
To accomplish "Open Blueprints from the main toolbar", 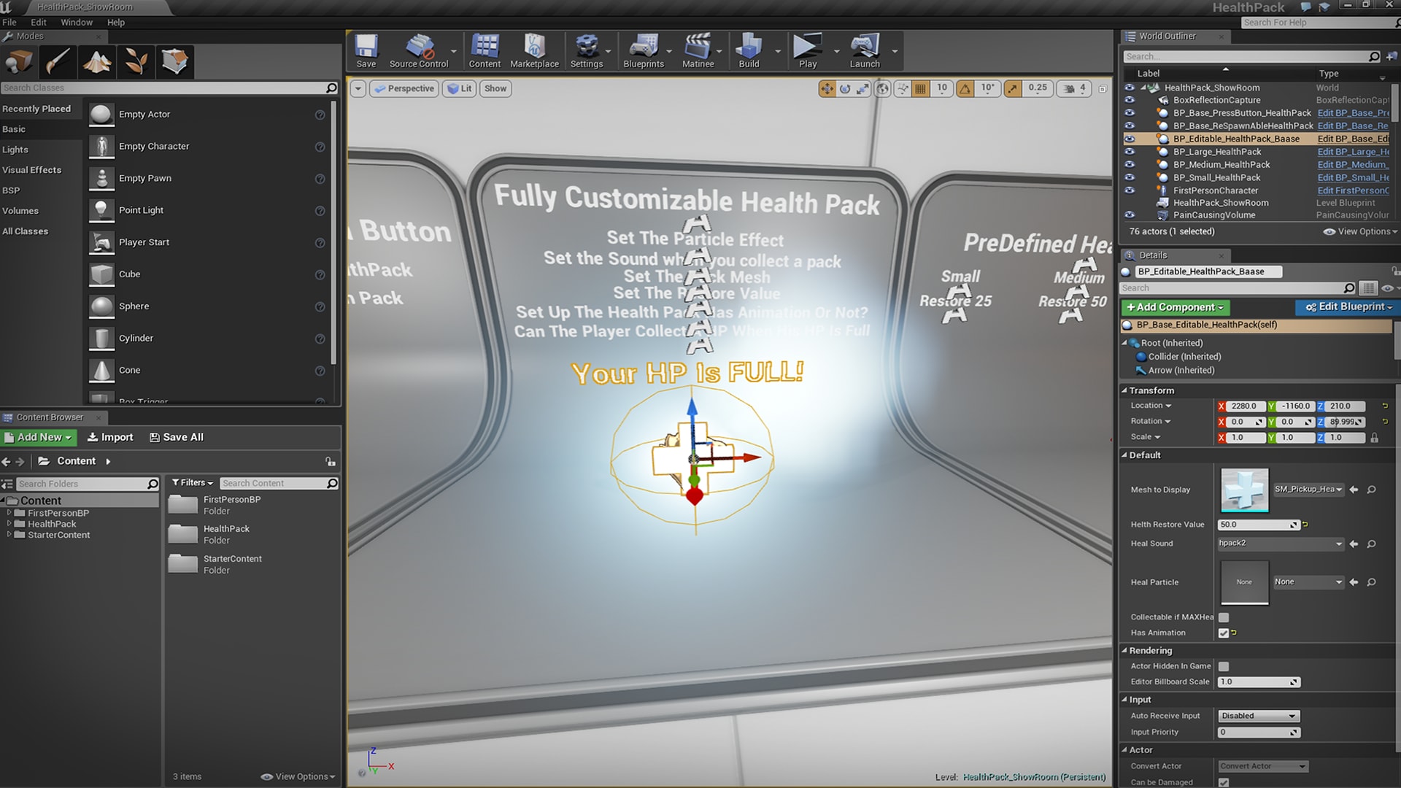I will (643, 47).
